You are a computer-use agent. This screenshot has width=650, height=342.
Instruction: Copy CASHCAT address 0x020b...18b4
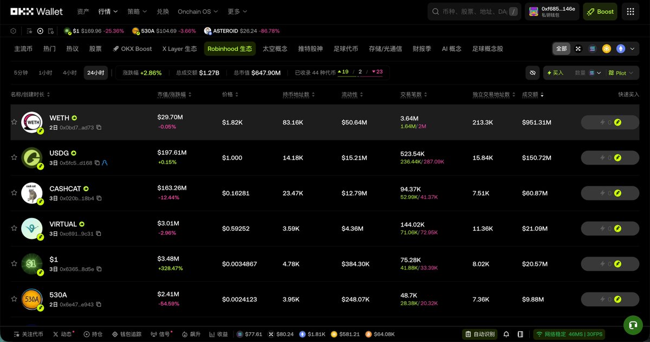99,198
